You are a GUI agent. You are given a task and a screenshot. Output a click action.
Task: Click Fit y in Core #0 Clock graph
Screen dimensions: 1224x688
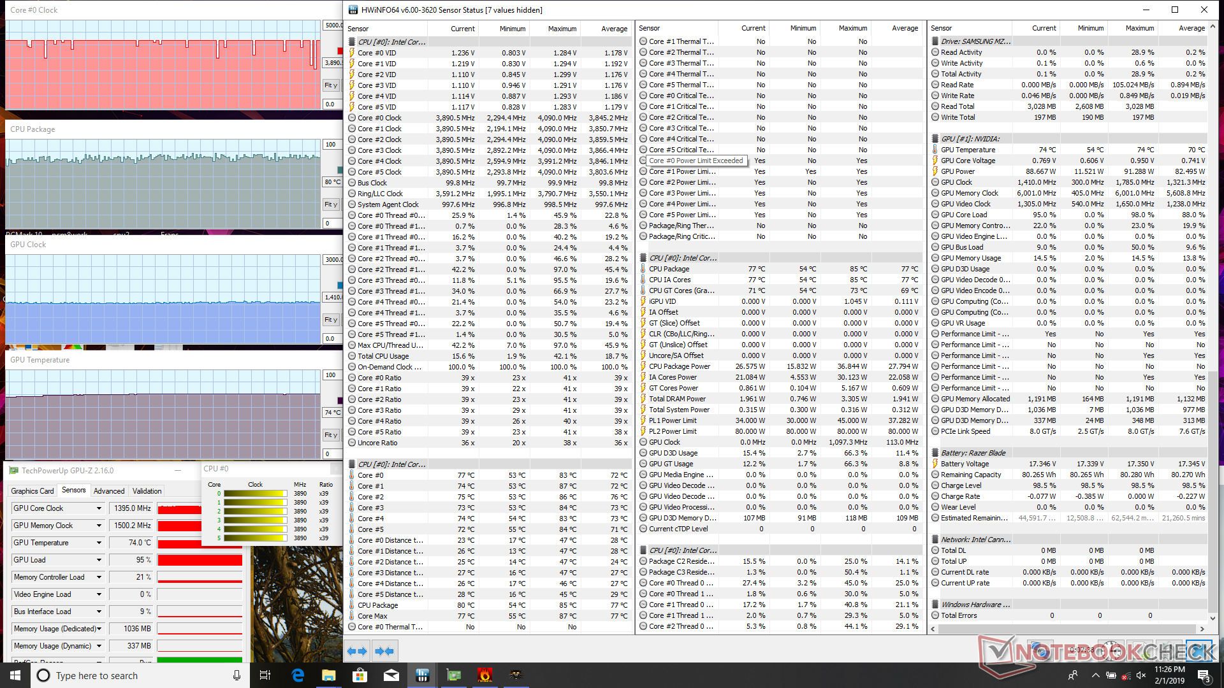coord(330,85)
